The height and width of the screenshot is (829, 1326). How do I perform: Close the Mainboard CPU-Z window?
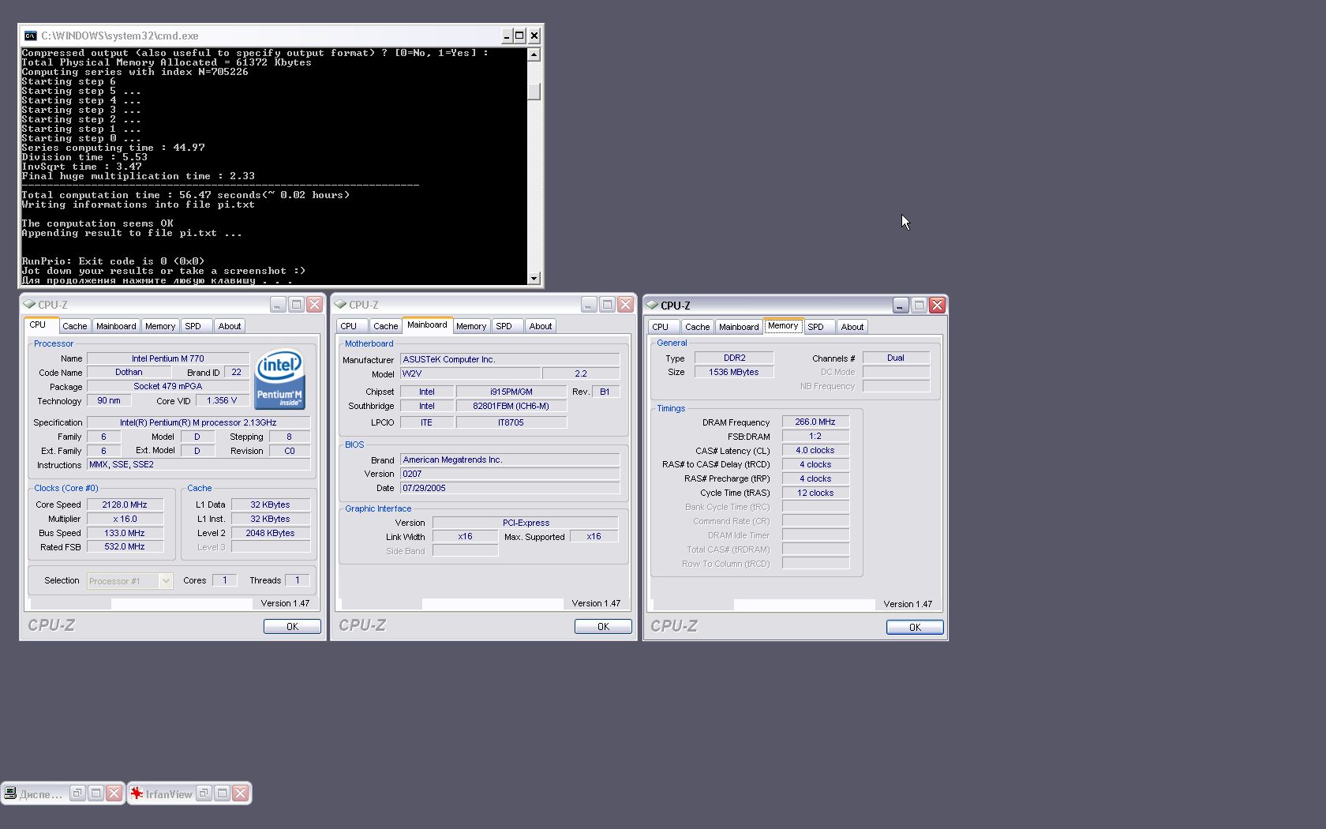(x=625, y=304)
